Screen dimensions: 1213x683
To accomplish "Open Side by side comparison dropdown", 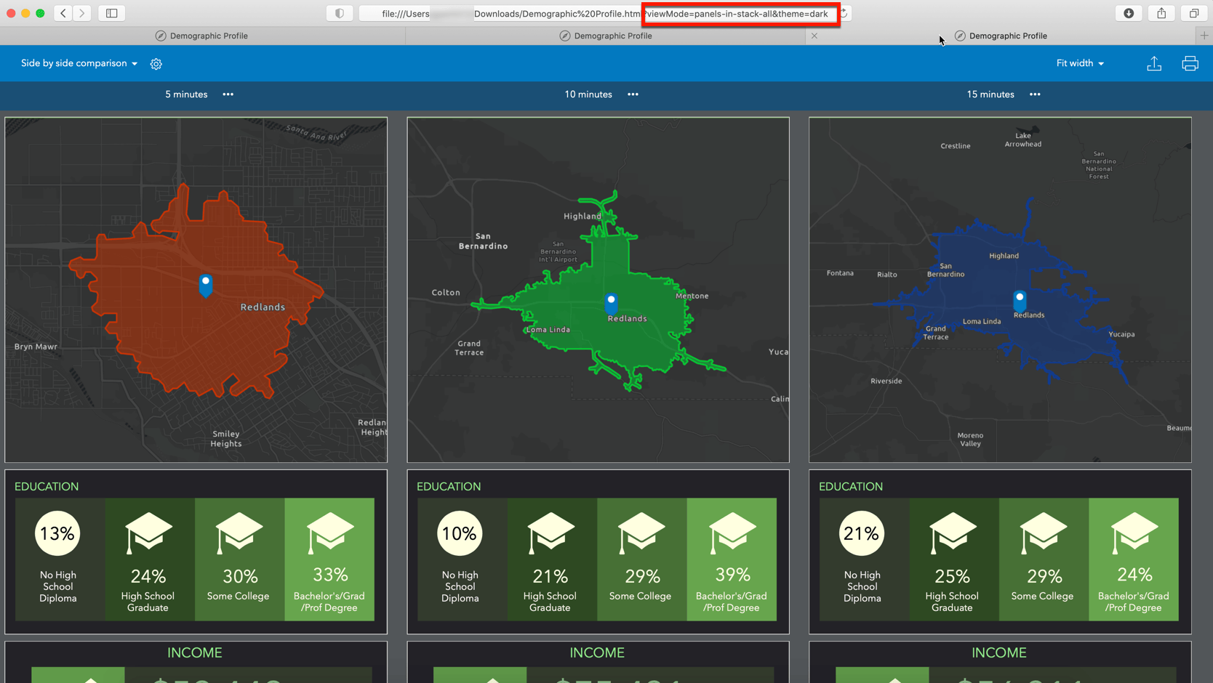I will click(79, 63).
